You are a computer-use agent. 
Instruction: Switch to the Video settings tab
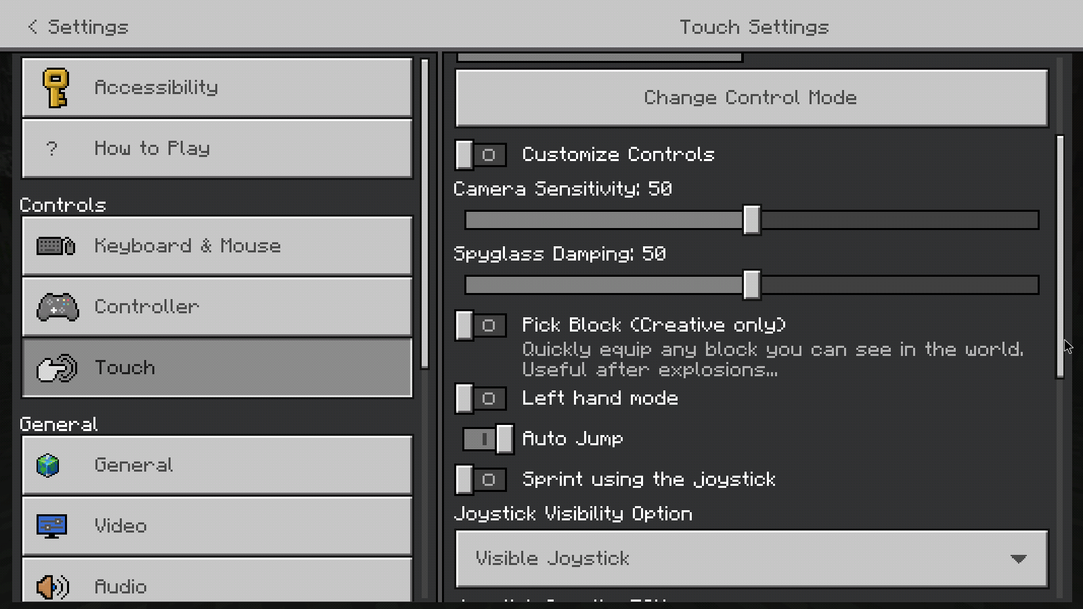coord(217,526)
